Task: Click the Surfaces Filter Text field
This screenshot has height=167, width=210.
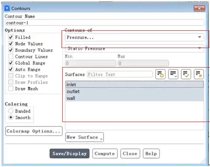Action: click(120, 74)
